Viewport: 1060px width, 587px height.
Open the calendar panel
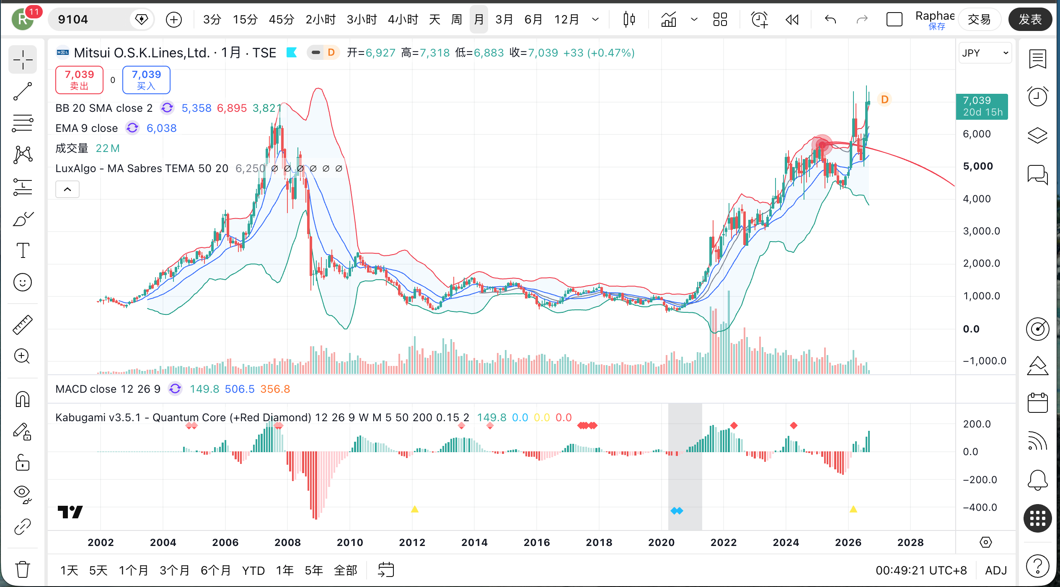tap(1037, 403)
